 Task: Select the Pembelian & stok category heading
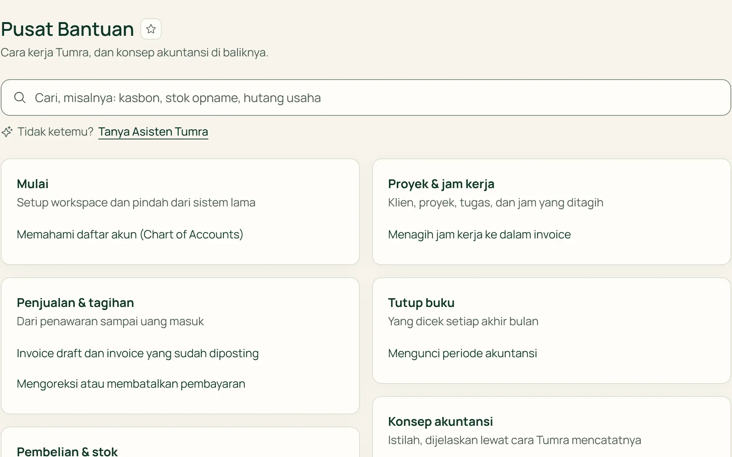[x=67, y=452]
